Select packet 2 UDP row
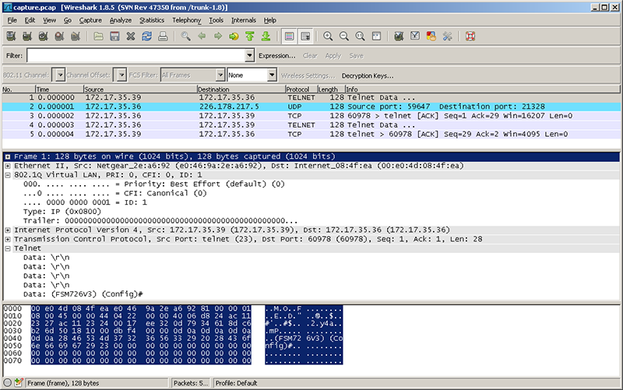623x390 pixels. pyautogui.click(x=311, y=107)
